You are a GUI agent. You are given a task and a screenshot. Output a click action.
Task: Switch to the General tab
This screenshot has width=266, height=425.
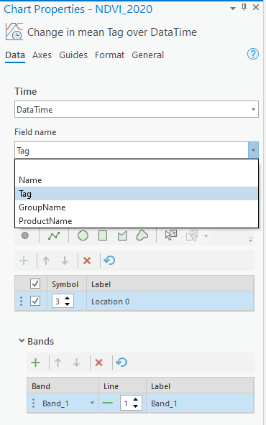tap(147, 55)
